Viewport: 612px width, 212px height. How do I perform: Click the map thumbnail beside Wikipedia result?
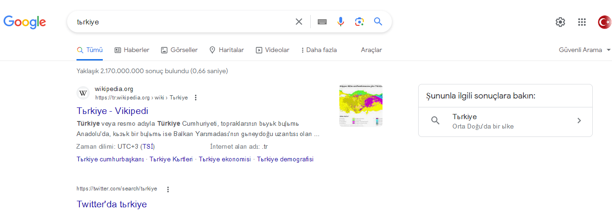361,106
